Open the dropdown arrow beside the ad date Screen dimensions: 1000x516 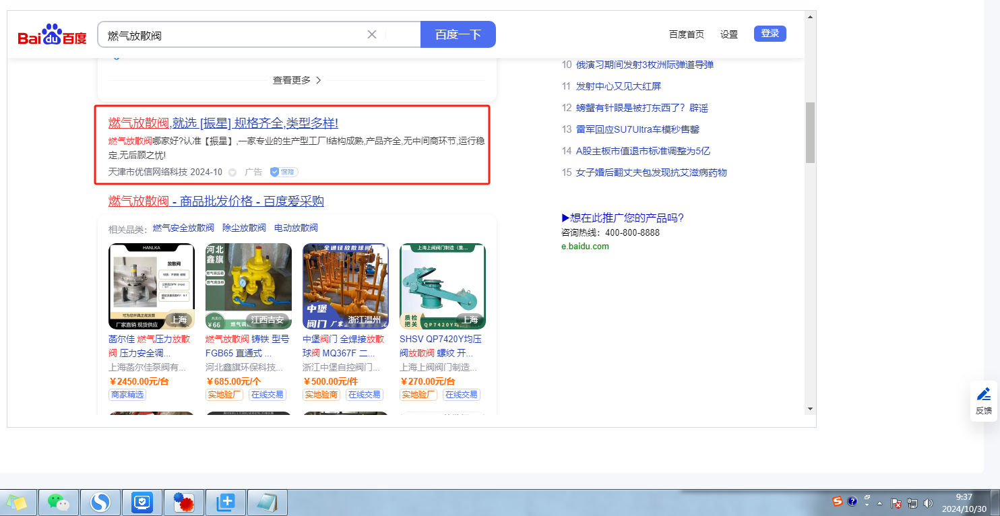[232, 172]
